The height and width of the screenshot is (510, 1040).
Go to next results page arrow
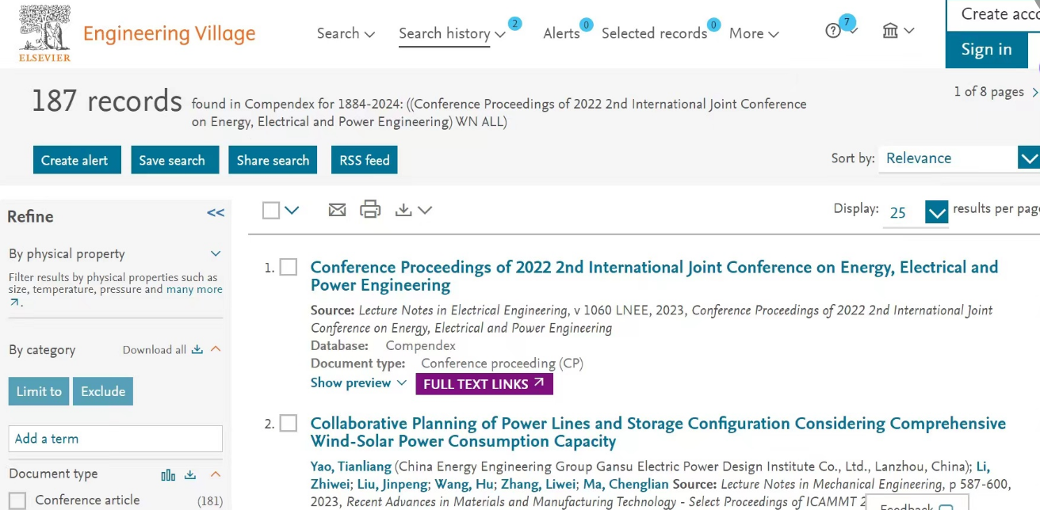pos(1034,93)
